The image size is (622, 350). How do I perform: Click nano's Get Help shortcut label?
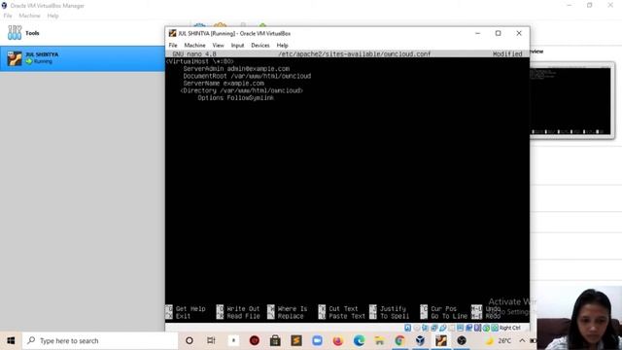(x=190, y=309)
